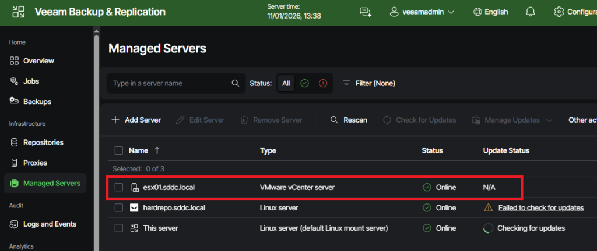Click the Overview grid icon in sidebar
Screen dimensions: 597x251
pyautogui.click(x=14, y=60)
